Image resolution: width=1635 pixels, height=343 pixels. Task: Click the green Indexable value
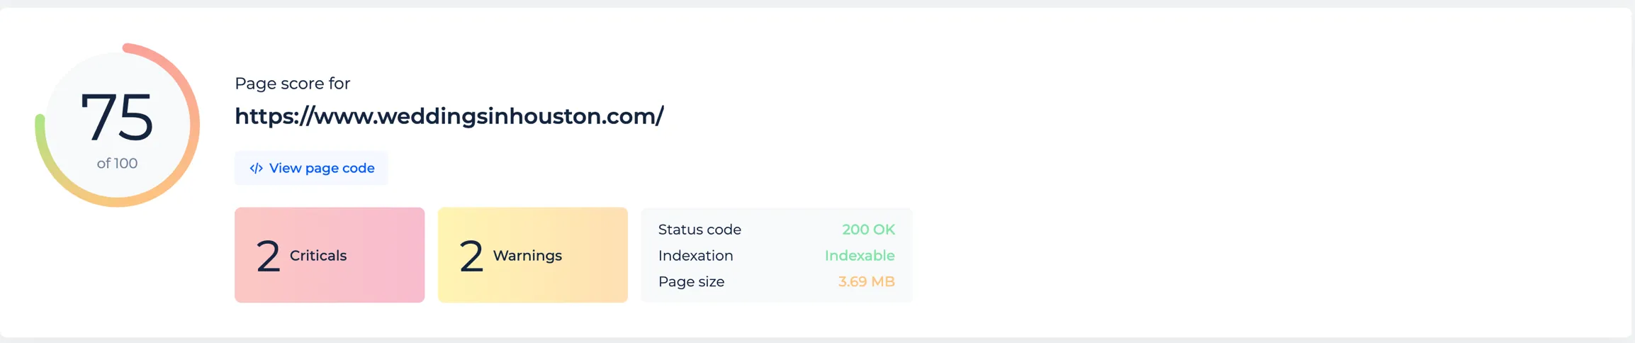tap(859, 256)
